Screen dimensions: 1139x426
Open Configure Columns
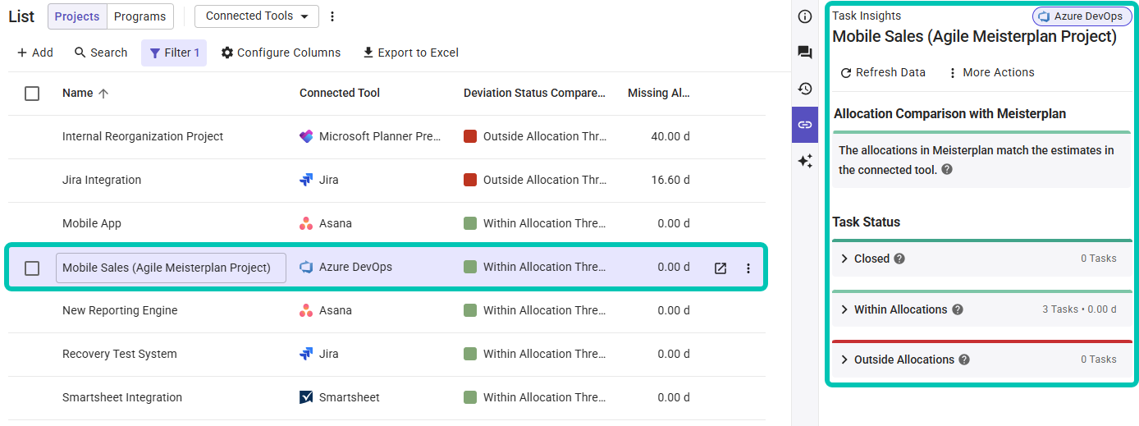tap(281, 53)
